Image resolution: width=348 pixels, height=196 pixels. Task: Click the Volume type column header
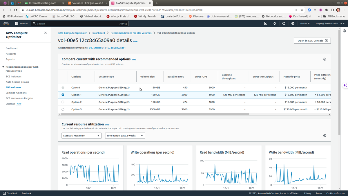tap(106, 77)
